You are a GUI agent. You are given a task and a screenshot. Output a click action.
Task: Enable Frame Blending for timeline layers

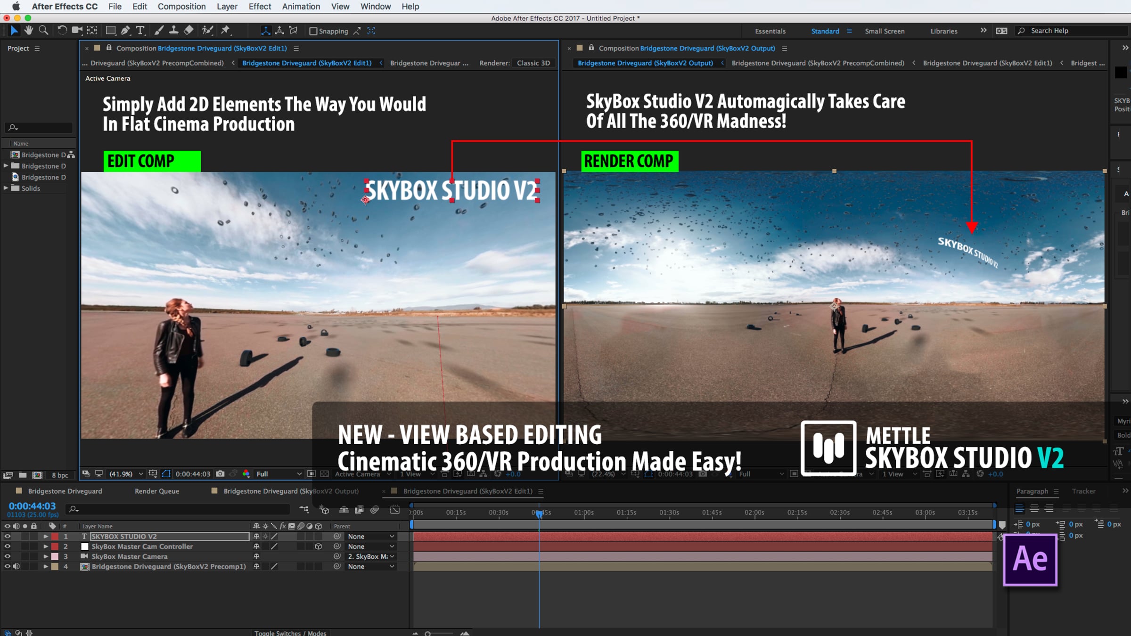[360, 509]
